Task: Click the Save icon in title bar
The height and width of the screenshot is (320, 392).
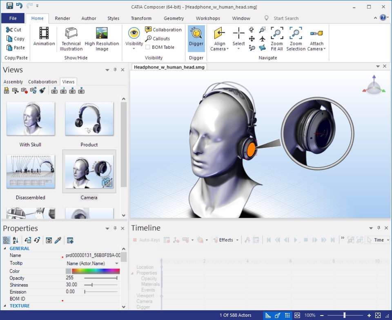Action: [9, 6]
